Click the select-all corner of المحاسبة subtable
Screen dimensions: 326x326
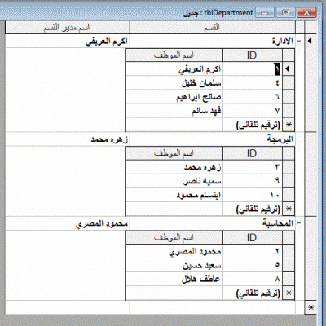(x=289, y=238)
